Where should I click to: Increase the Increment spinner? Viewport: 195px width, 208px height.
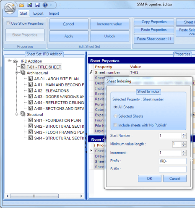tap(184, 152)
